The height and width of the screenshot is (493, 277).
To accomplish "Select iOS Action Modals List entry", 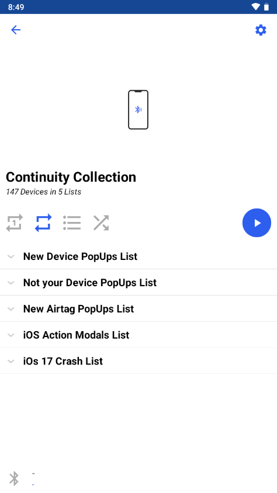I will coord(138,335).
